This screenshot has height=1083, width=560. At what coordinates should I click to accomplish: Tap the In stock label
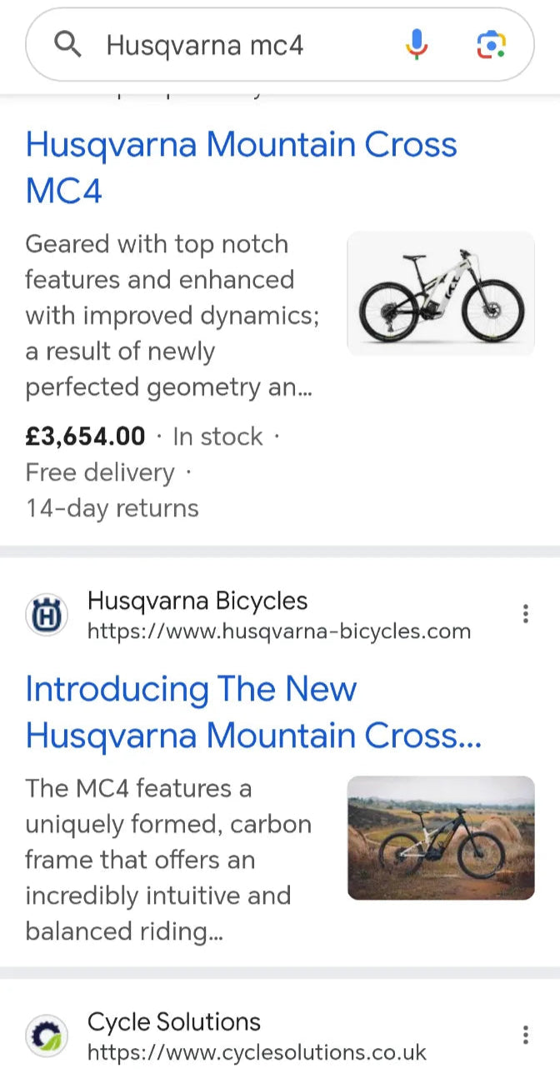pyautogui.click(x=216, y=436)
